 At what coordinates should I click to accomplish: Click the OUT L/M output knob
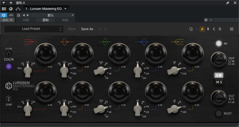point(219,59)
